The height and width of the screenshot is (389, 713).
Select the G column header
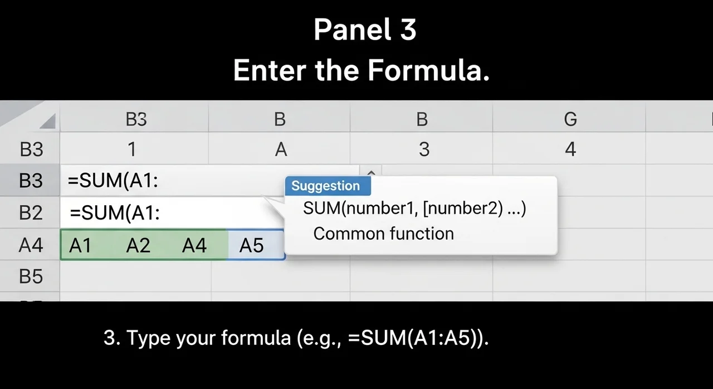click(570, 119)
